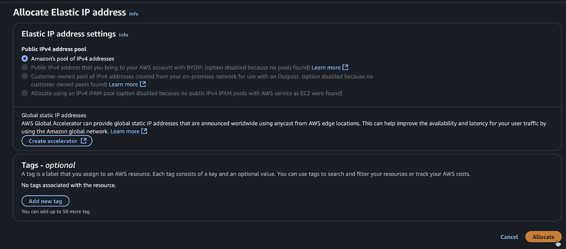Select customer-owned pool for Outpost radio

point(25,76)
